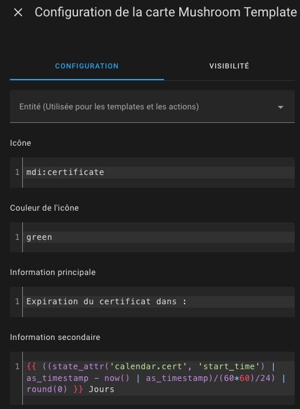Click round(0) in the secondary template
Screen dimensions: 300x409
(47, 390)
